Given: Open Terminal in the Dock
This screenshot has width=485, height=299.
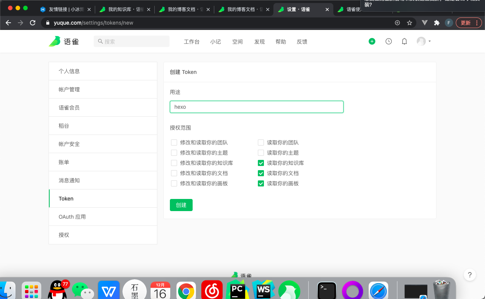Looking at the screenshot, I should point(327,291).
